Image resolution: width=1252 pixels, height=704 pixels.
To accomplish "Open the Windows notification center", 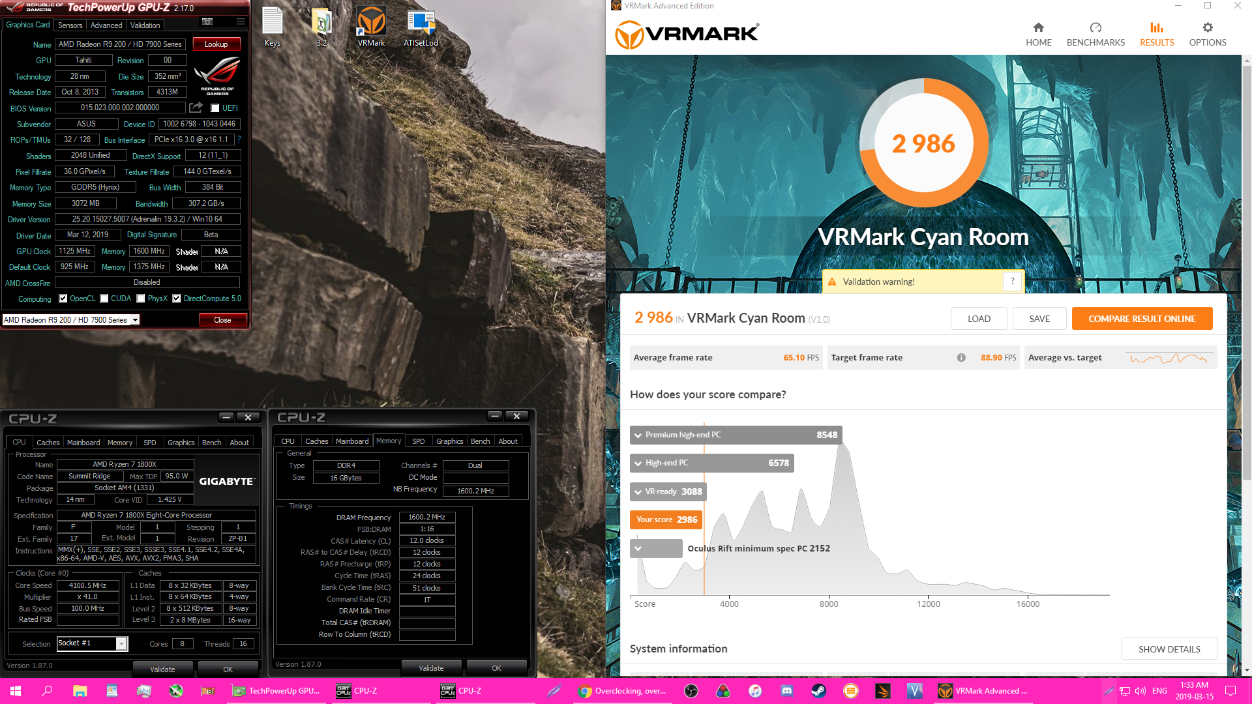I will click(x=1230, y=691).
